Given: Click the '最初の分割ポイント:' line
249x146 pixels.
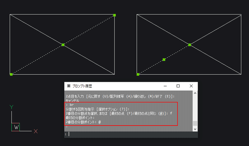Looking at the screenshot, I should 80,118.
